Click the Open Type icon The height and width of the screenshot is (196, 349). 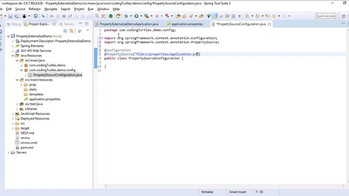point(178,16)
